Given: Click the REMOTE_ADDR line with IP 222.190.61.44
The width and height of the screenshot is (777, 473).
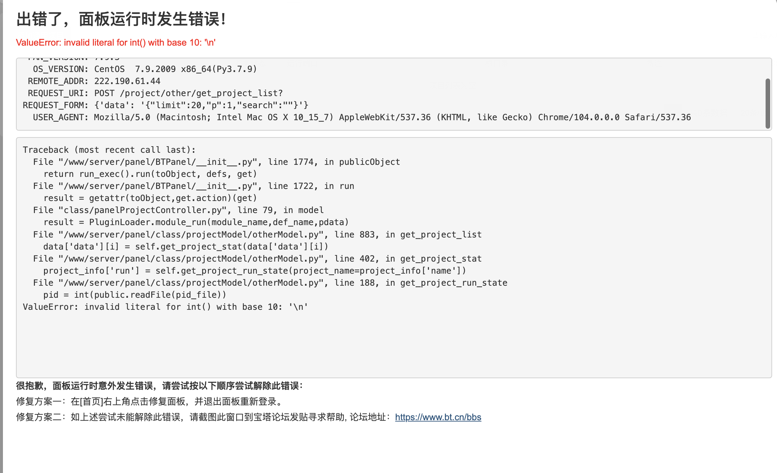Looking at the screenshot, I should (94, 81).
